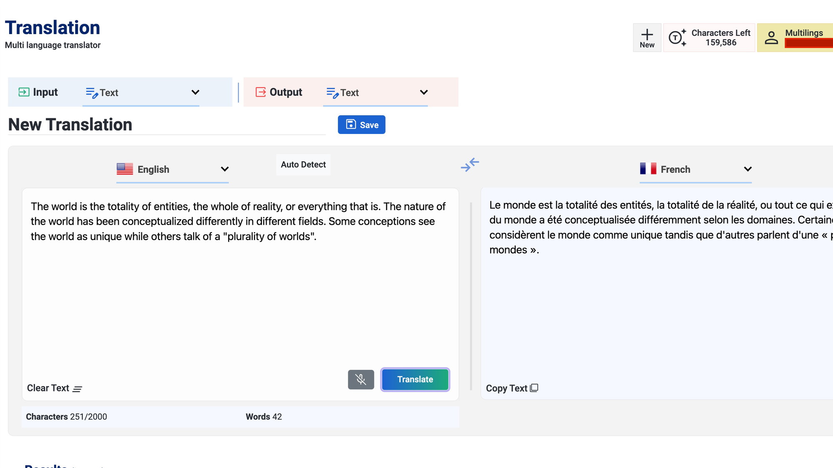Expand the Output Text type dropdown
Screen dimensions: 833x468
pyautogui.click(x=424, y=92)
